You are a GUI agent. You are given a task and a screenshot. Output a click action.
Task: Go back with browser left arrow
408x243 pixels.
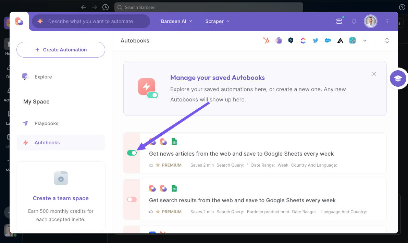click(x=84, y=7)
